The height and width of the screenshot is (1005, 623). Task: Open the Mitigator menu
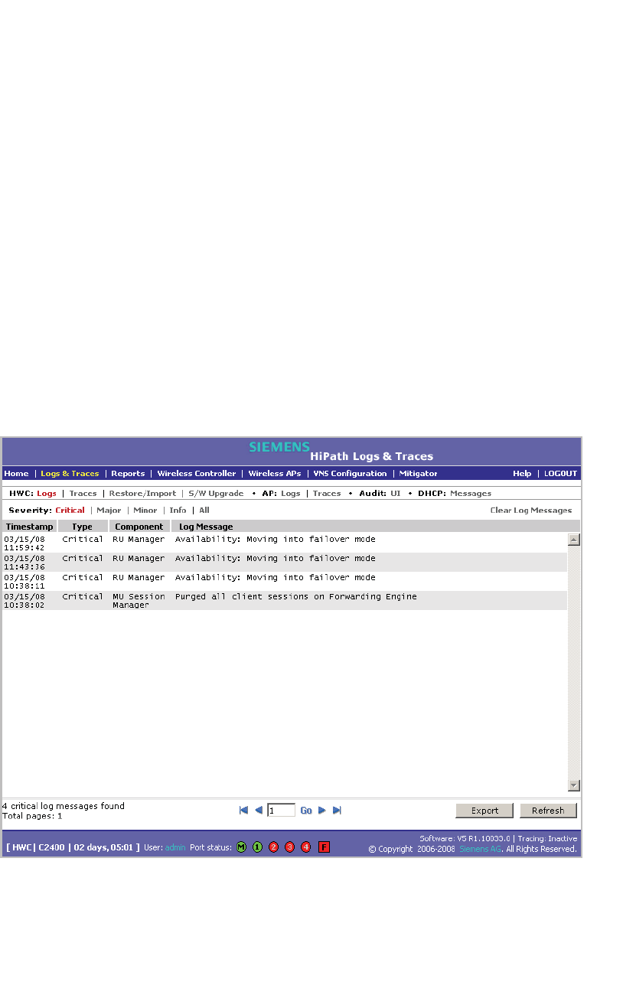[x=419, y=474]
